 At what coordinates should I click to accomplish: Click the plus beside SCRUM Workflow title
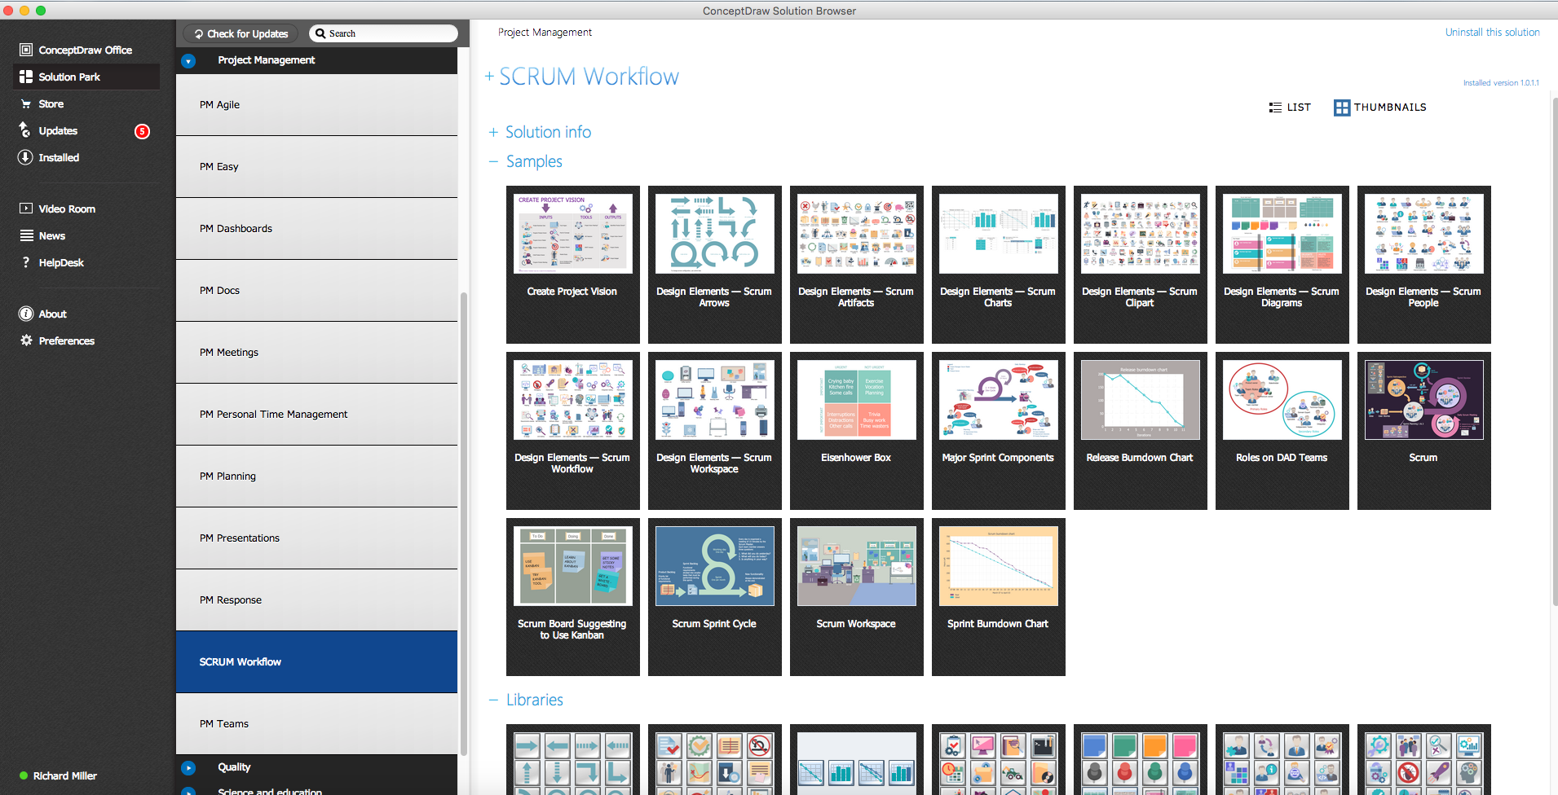pyautogui.click(x=489, y=77)
